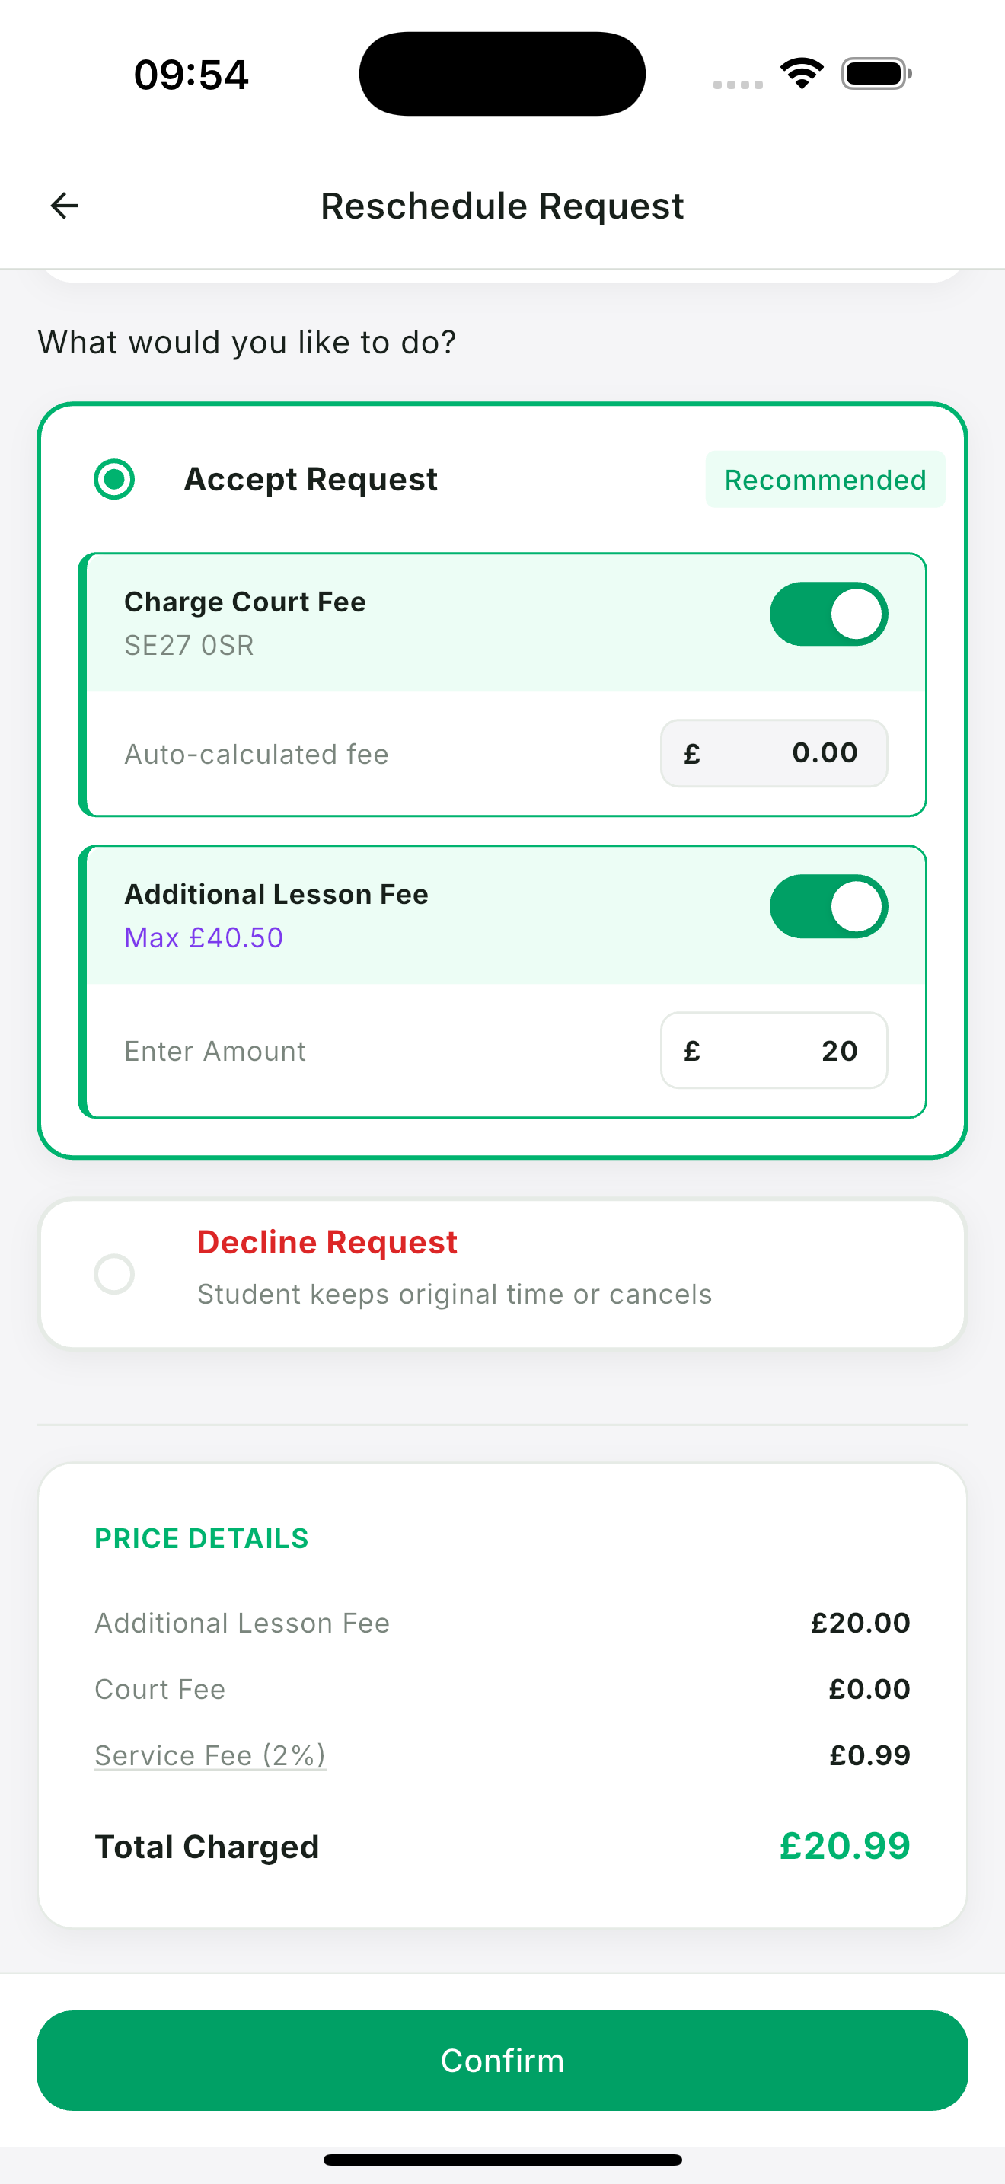Go back using the arrow icon

(65, 205)
